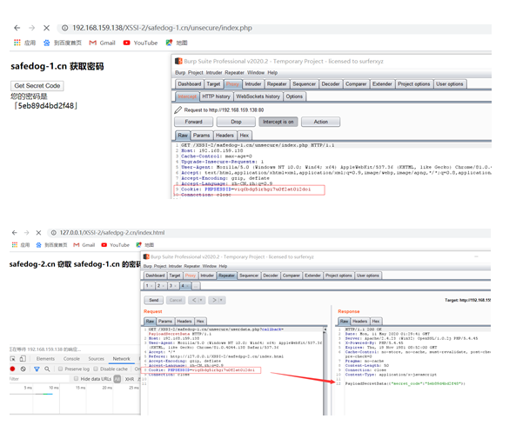Open site info icon beside 192.168.159.138 URL
The width and height of the screenshot is (516, 432).
(x=65, y=28)
